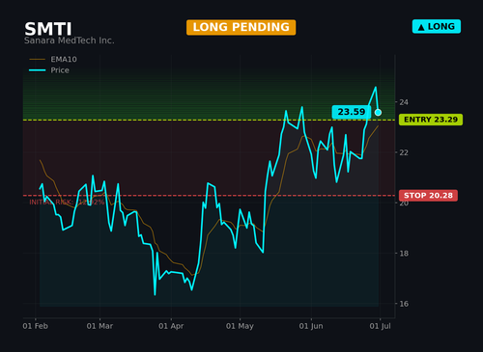
Task: Click the SMTI ticker title
Action: (x=48, y=29)
